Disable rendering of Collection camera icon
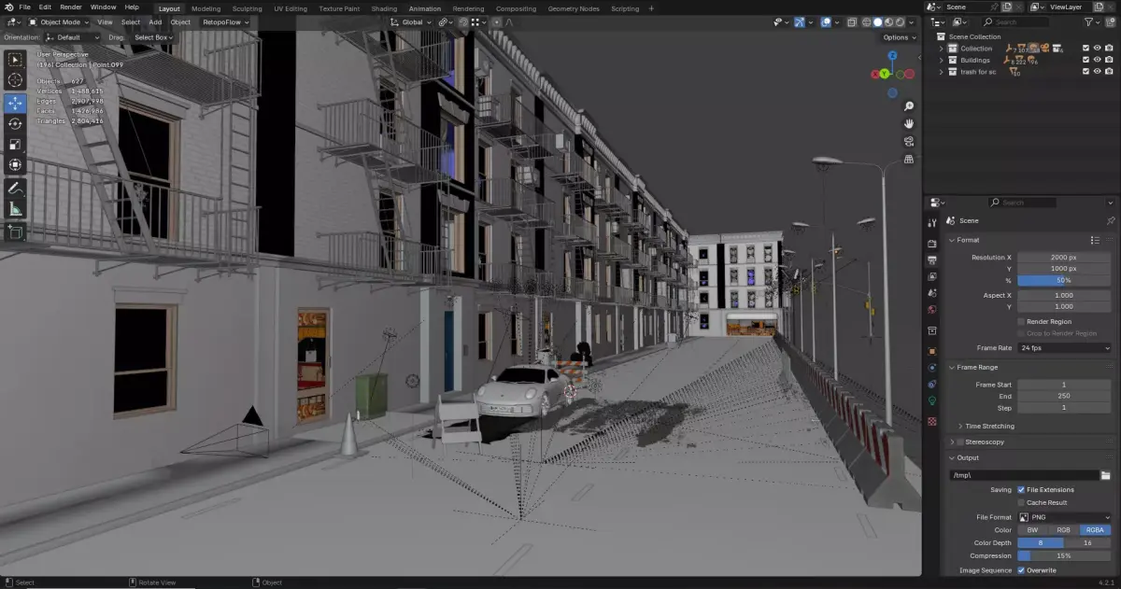The image size is (1121, 589). [1110, 49]
